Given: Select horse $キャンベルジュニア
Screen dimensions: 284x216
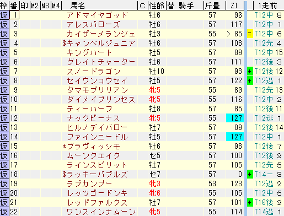Looking at the screenshot, I should [x=99, y=43].
